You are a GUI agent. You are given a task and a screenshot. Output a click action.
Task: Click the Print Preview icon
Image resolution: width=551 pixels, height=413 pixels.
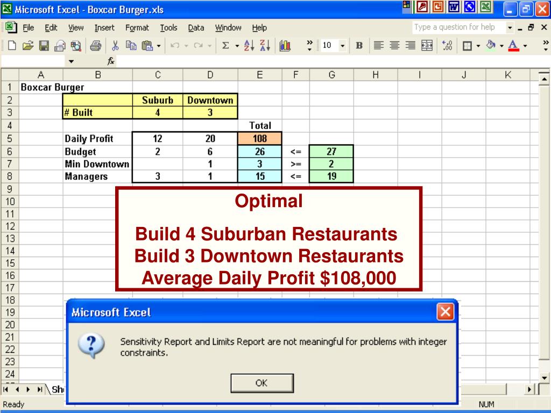click(x=76, y=46)
